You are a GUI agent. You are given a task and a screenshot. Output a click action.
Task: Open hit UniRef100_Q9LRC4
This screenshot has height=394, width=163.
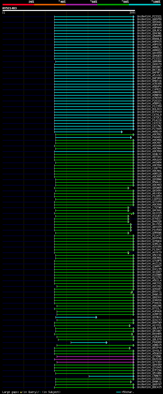(x=149, y=30)
